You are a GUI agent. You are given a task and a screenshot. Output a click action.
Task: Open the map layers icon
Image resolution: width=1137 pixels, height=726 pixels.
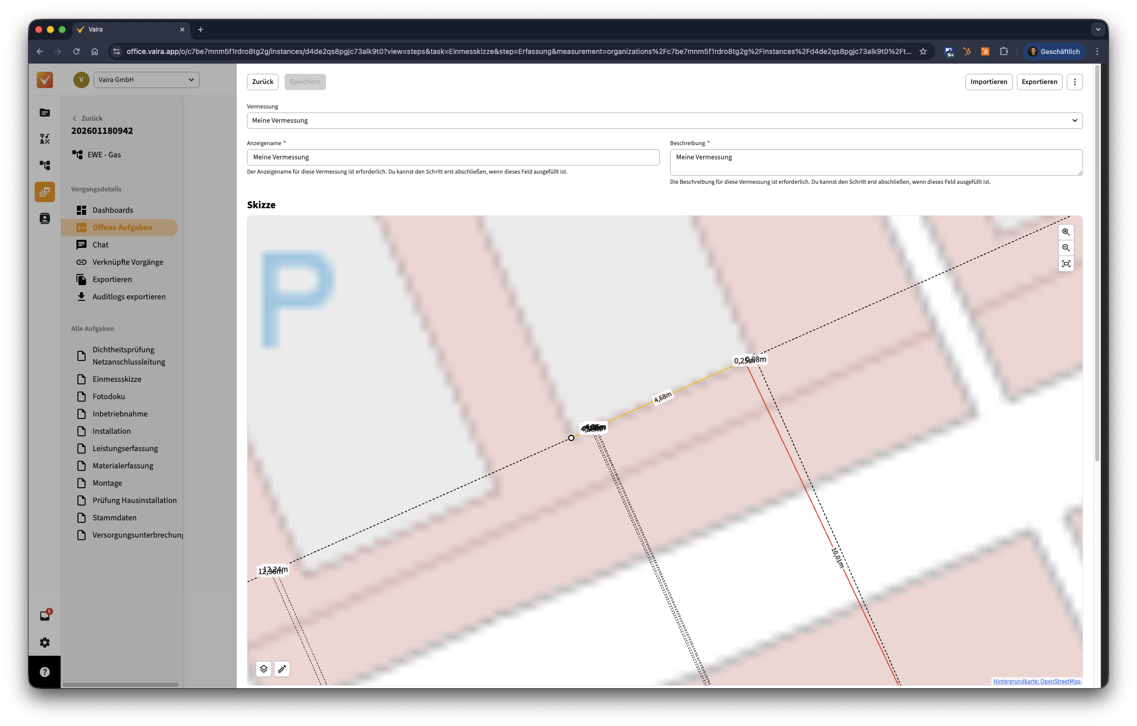[263, 668]
